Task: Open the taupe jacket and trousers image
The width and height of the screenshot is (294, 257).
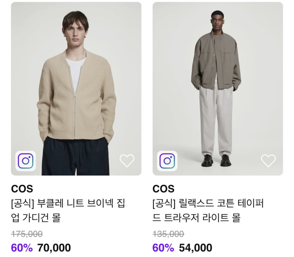Action: click(218, 88)
